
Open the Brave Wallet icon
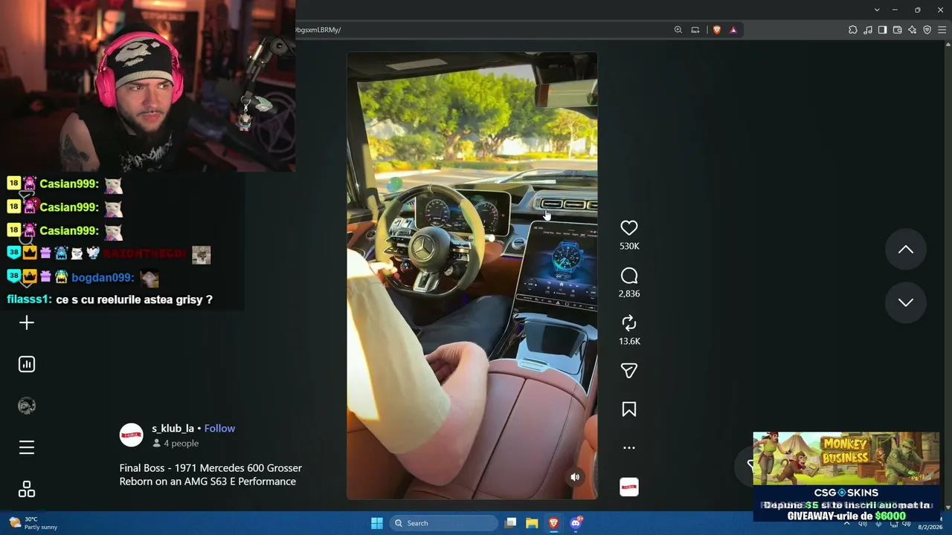[898, 30]
